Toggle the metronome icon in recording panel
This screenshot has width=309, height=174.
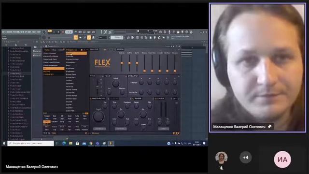tap(76, 32)
